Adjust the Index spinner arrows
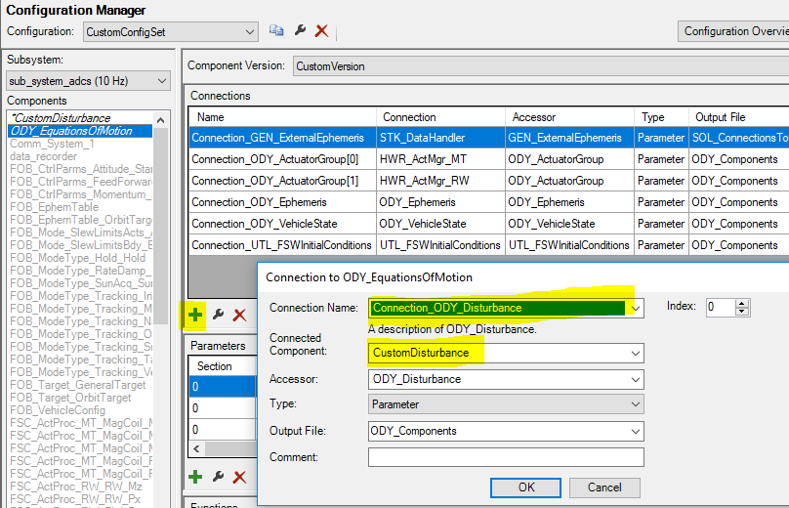 742,307
